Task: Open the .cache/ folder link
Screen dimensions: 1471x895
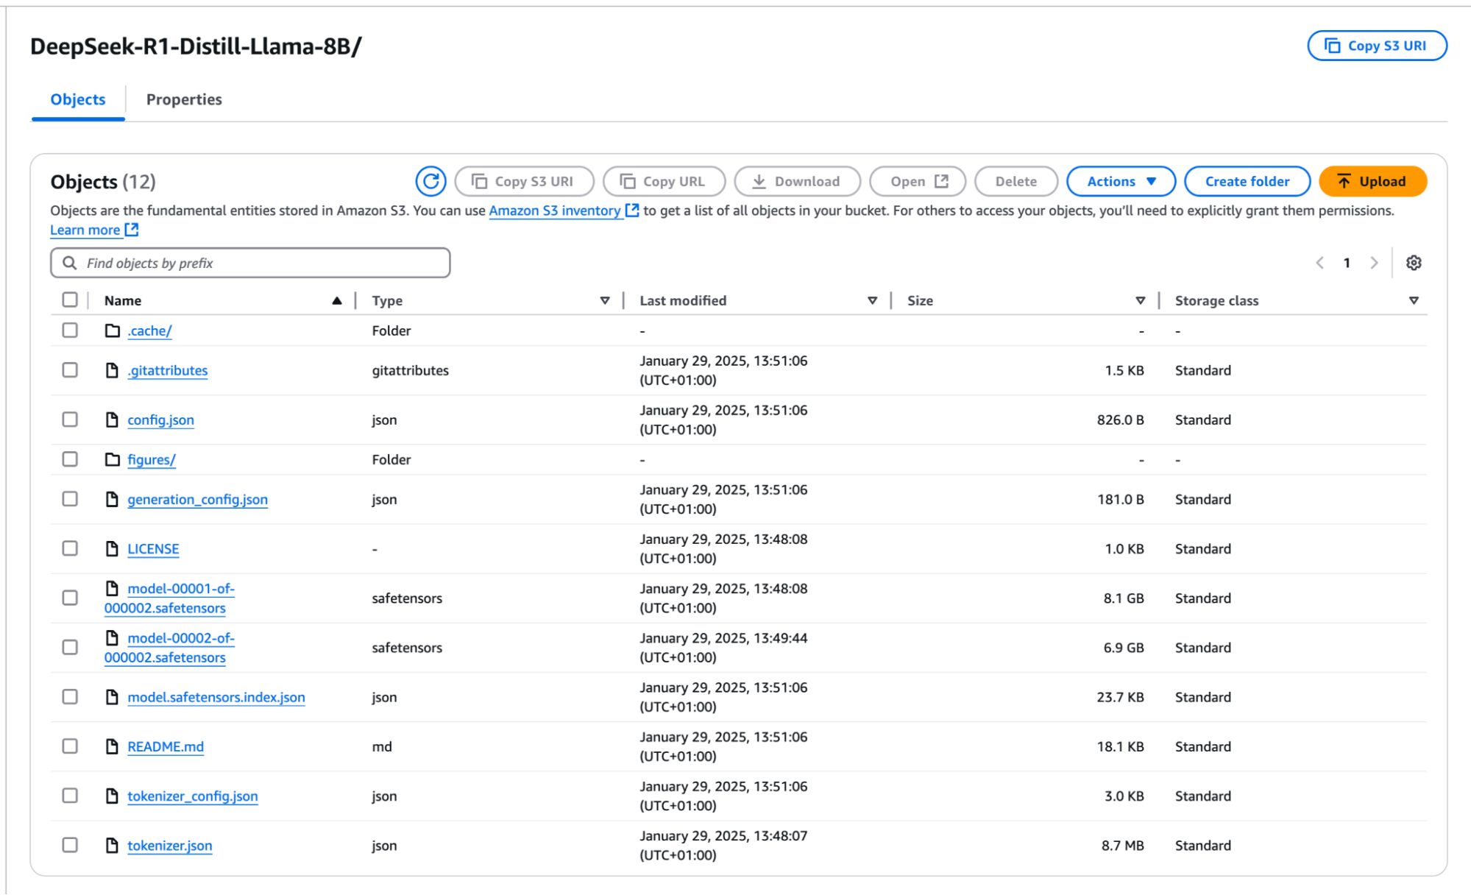Action: point(149,330)
